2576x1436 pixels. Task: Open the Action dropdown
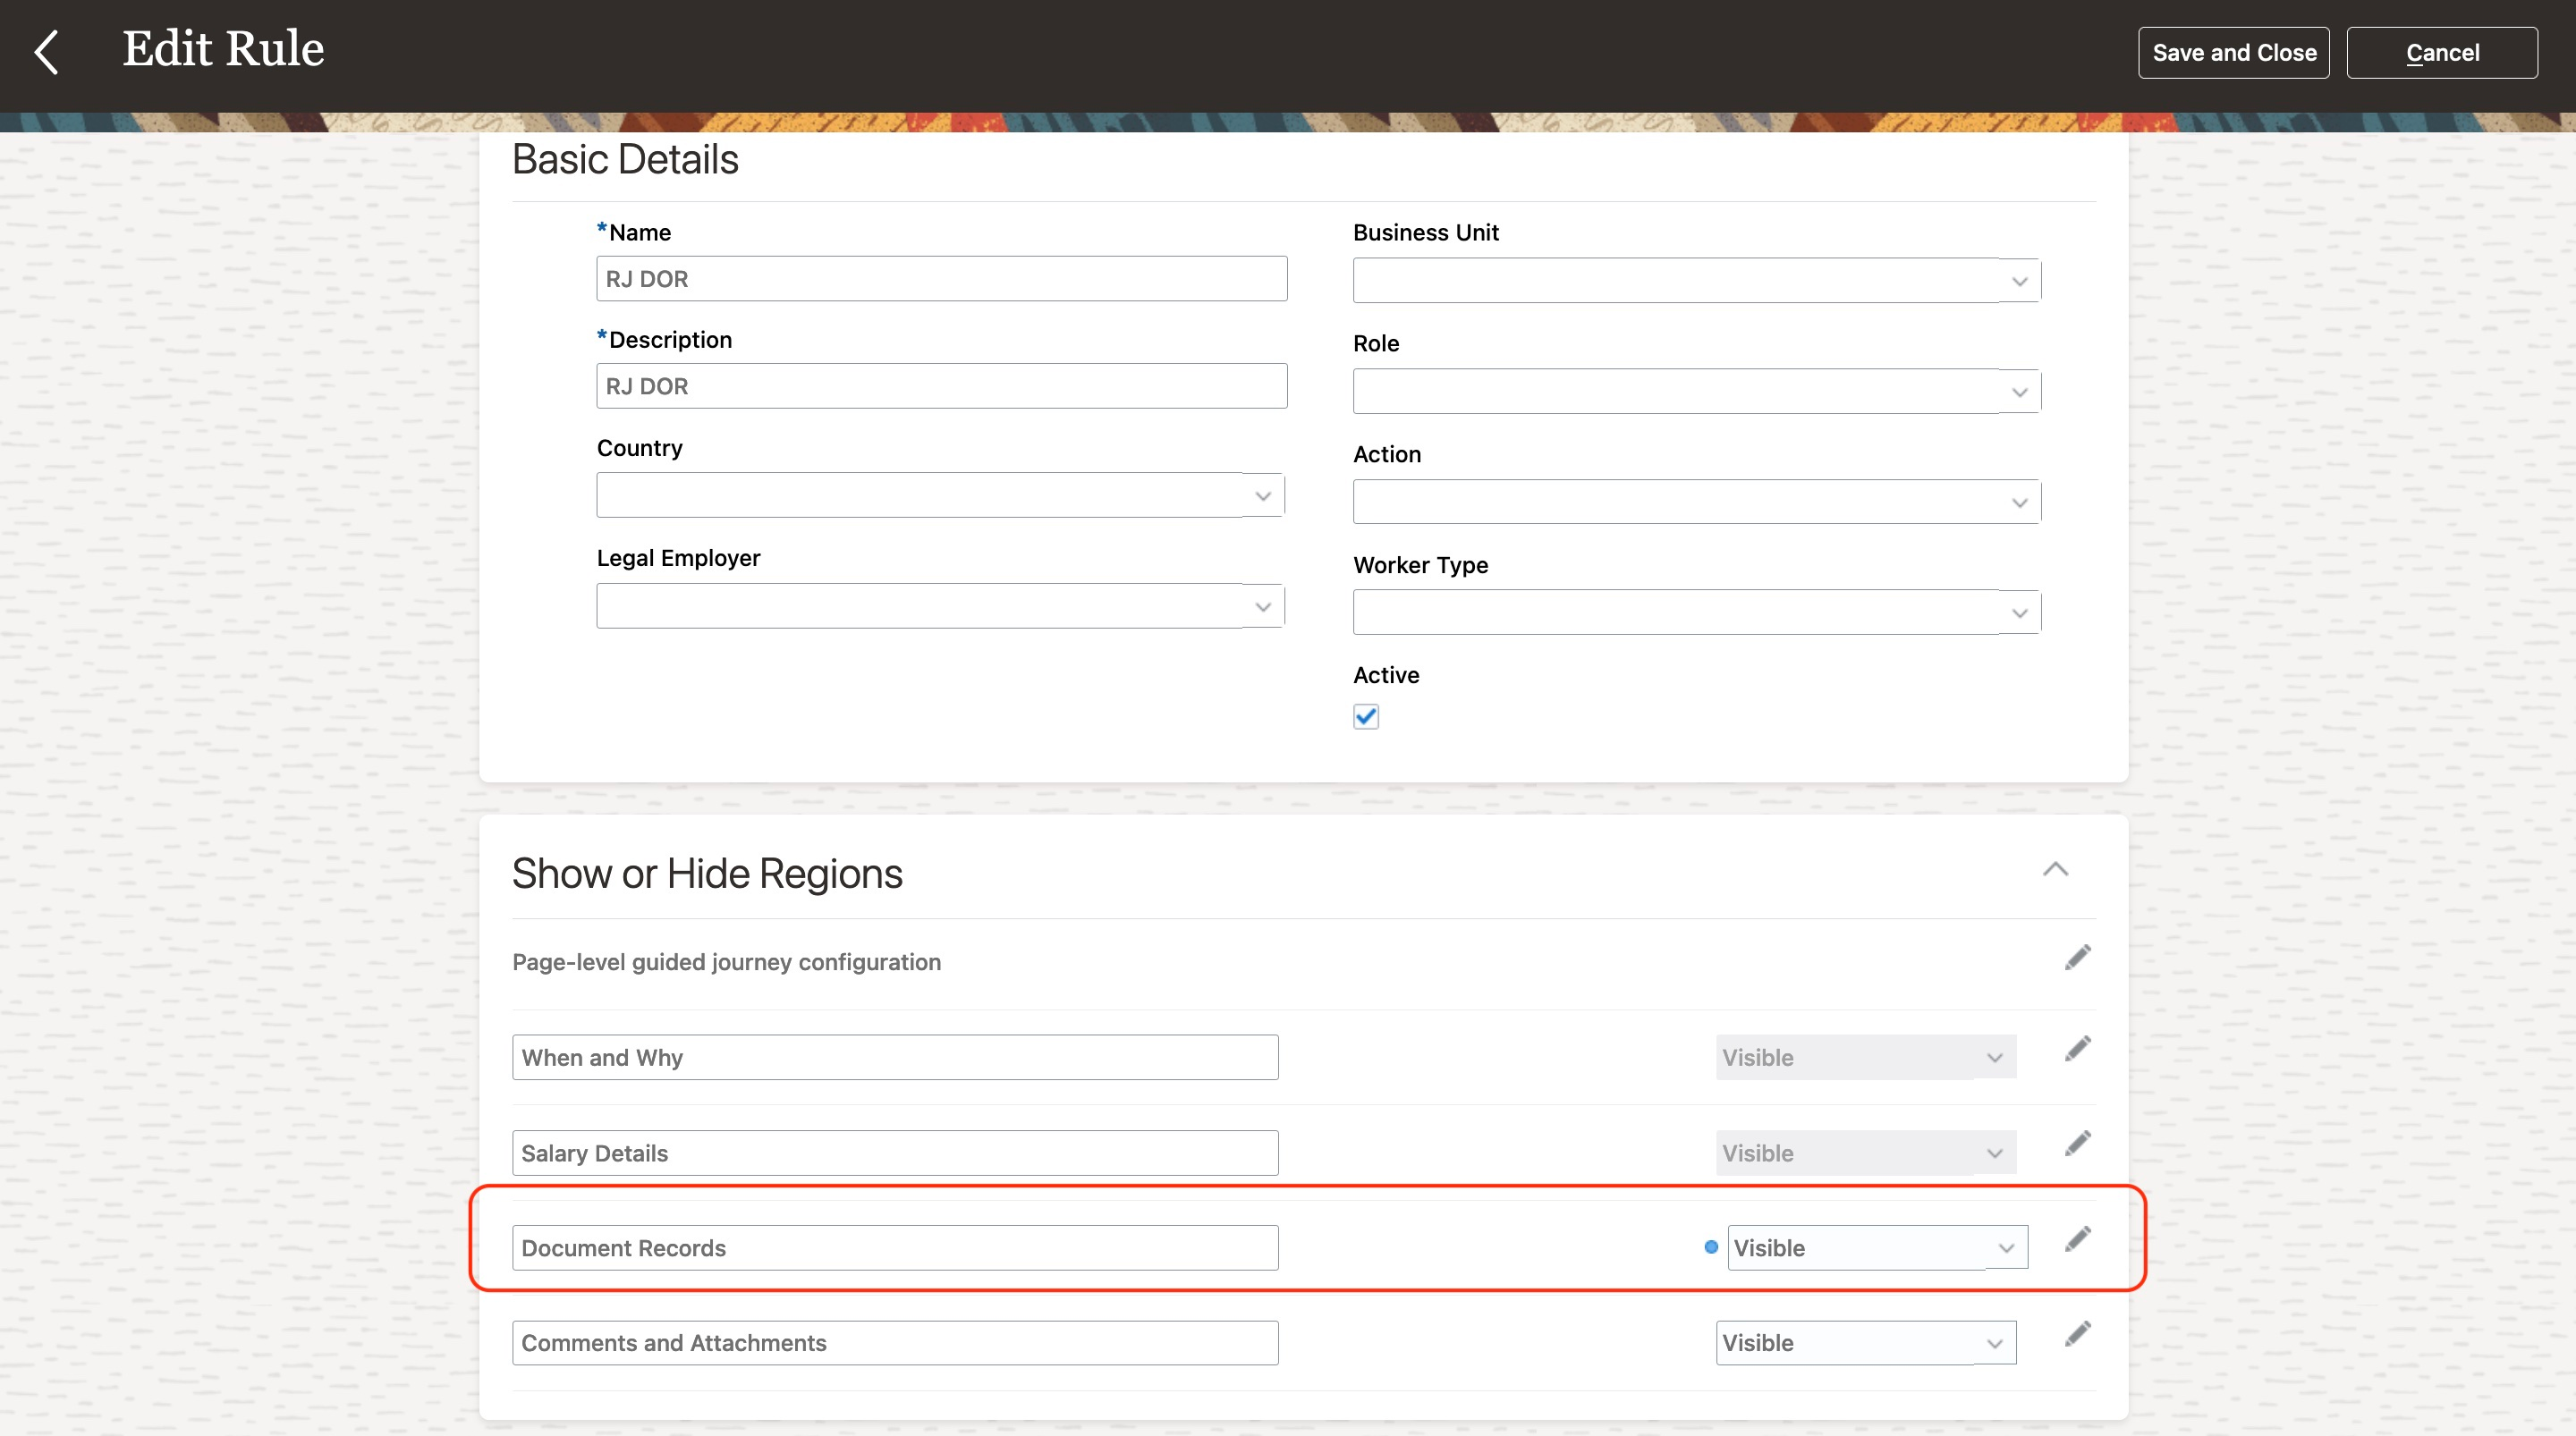[x=2018, y=503]
